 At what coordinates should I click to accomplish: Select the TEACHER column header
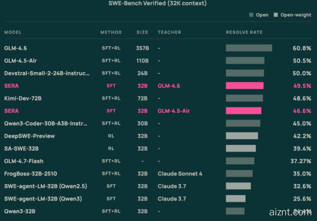point(169,32)
